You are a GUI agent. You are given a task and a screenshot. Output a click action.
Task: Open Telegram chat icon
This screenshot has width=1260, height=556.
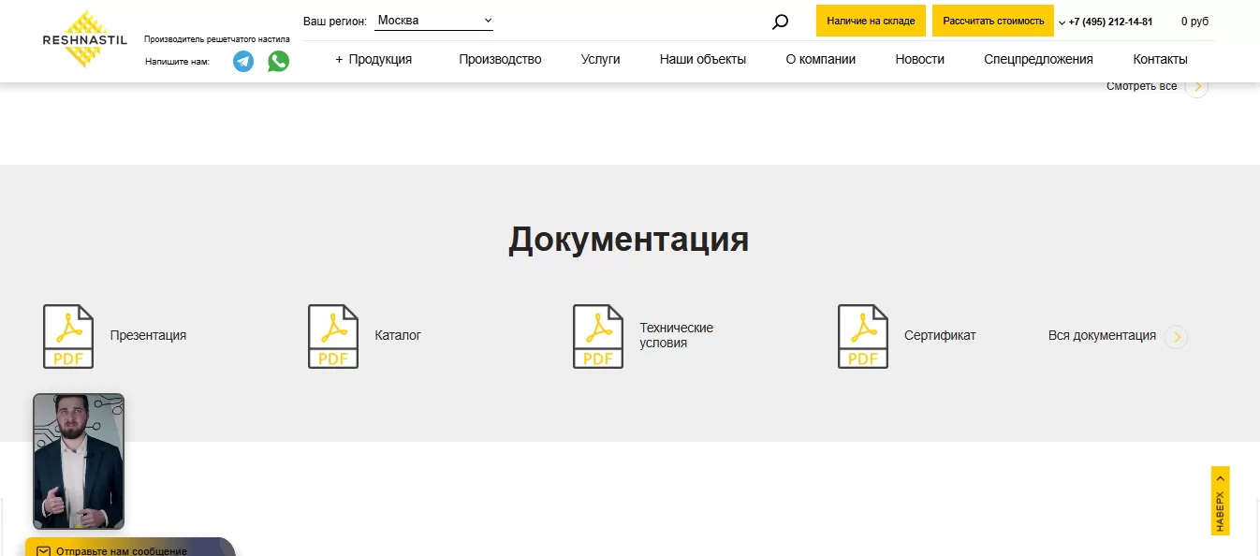(x=243, y=62)
